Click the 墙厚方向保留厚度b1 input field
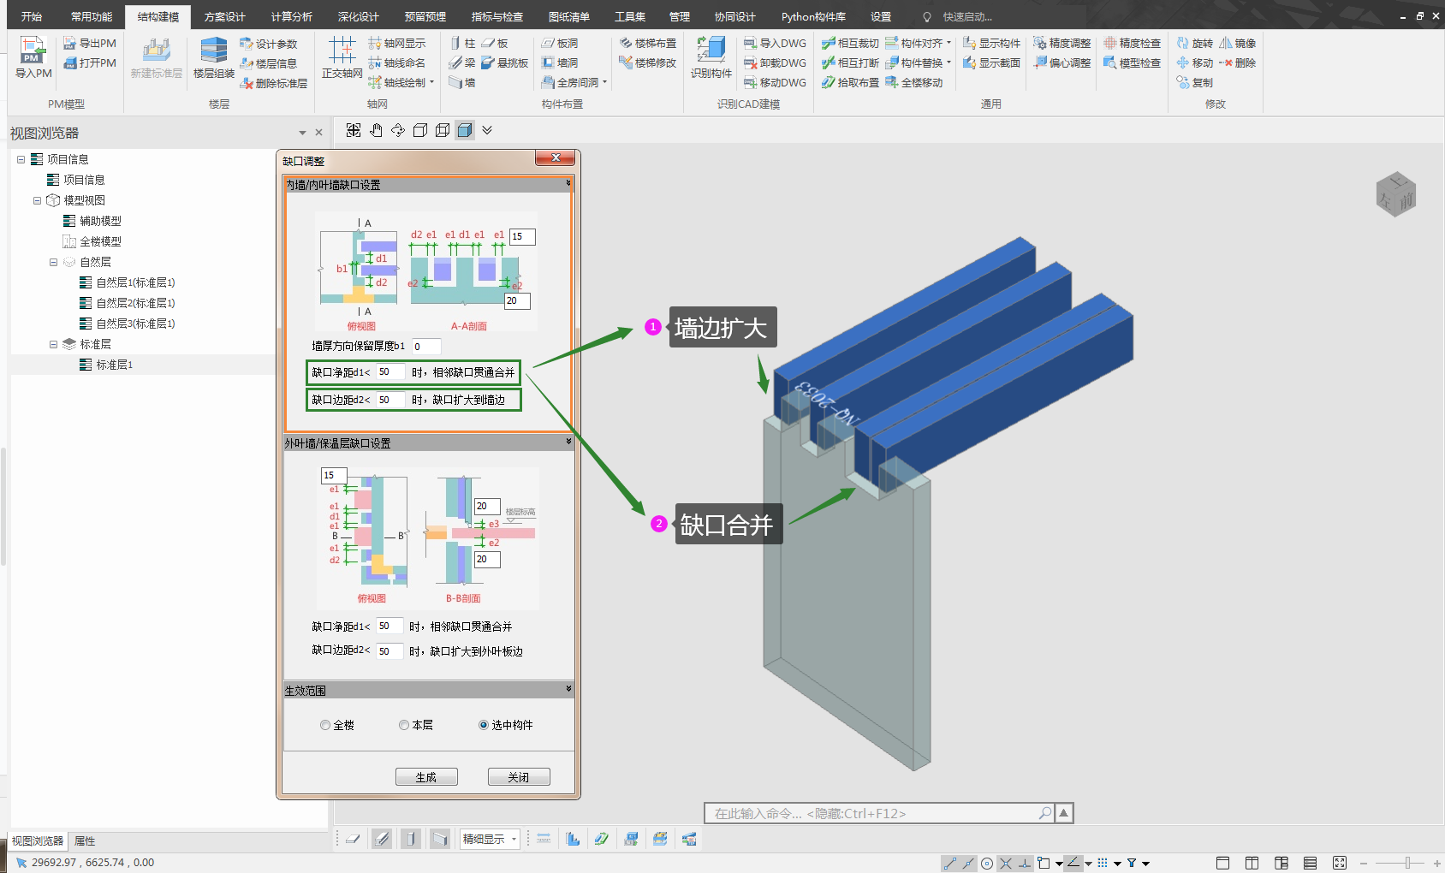 (x=425, y=347)
